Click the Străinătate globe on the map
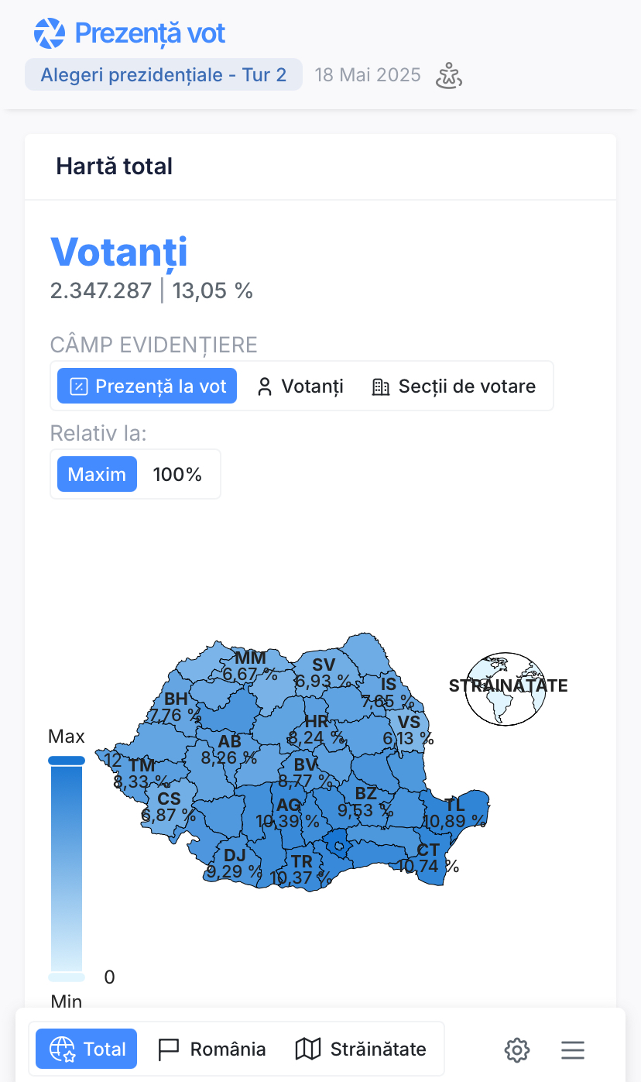The height and width of the screenshot is (1082, 641). (x=505, y=689)
